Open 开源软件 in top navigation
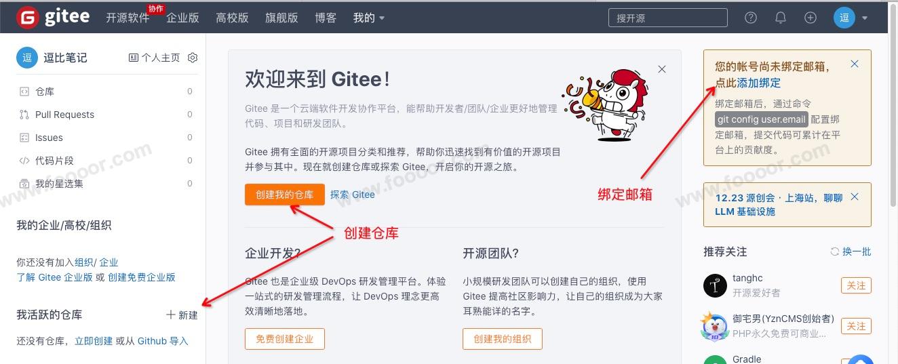 (x=128, y=18)
